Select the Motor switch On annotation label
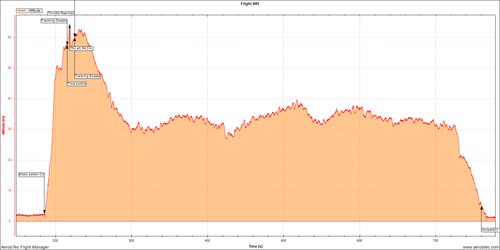 (32, 174)
